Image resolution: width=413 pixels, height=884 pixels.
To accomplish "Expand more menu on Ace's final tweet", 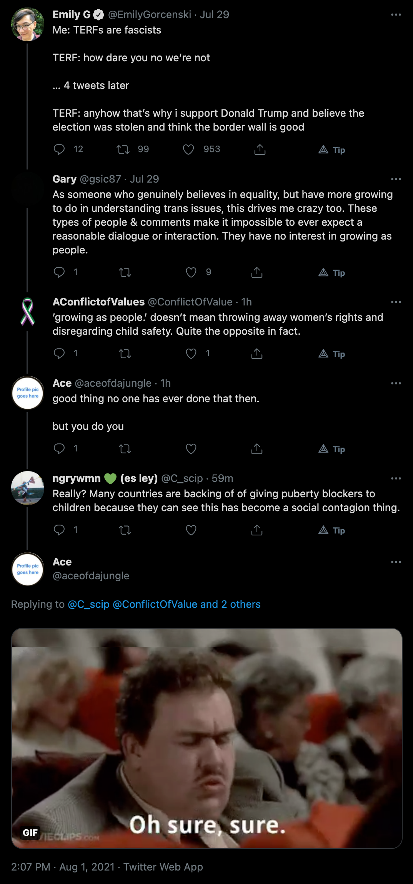I will point(396,562).
